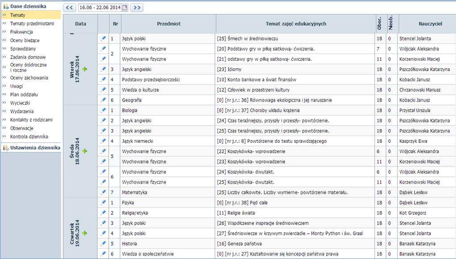Click the pencil icon for Idiomy lesson
The image size is (456, 259).
pyautogui.click(x=103, y=69)
